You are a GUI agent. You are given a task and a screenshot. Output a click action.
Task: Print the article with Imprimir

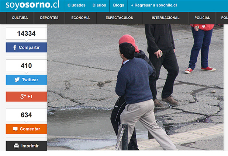click(x=30, y=146)
